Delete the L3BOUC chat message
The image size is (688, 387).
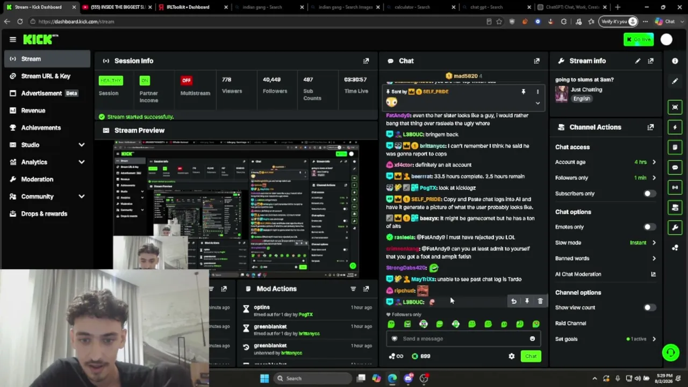(x=540, y=302)
